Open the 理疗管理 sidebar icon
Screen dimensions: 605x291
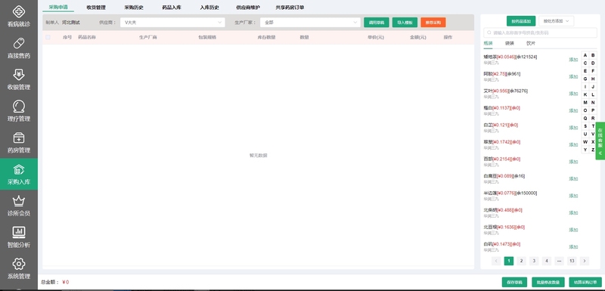[18, 106]
